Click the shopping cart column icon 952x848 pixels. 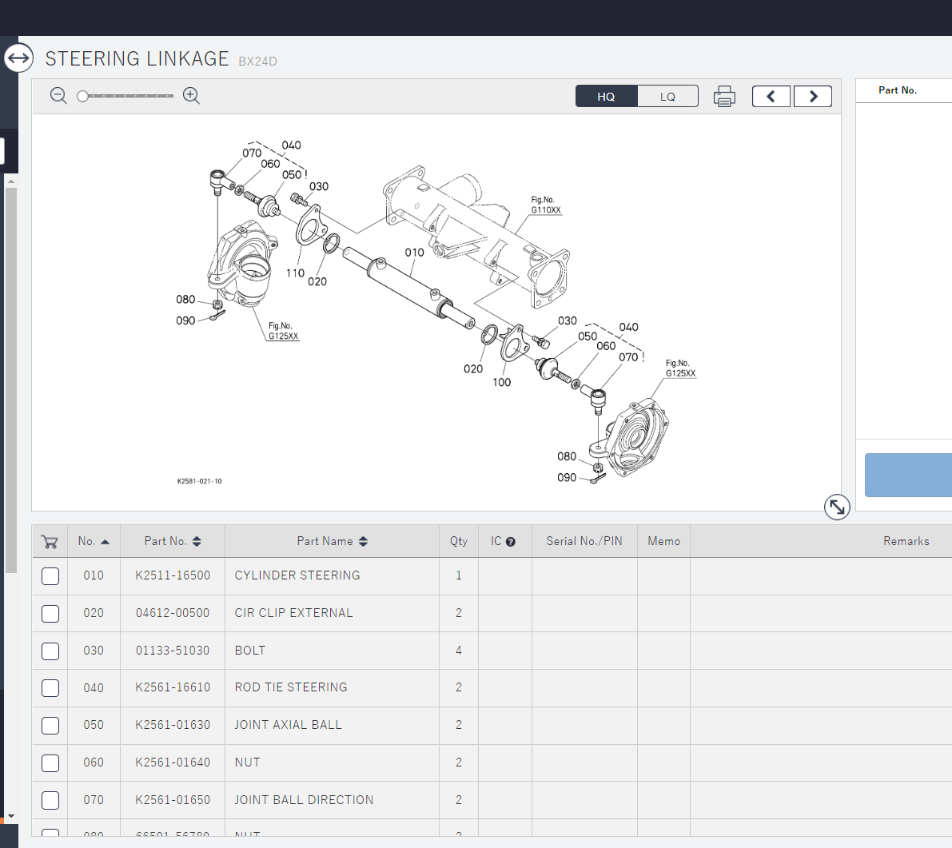(50, 541)
